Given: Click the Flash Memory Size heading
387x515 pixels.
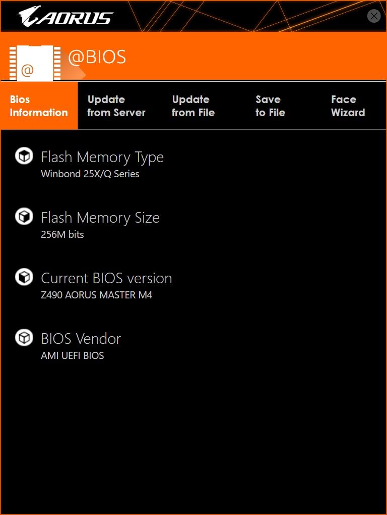Looking at the screenshot, I should [100, 218].
